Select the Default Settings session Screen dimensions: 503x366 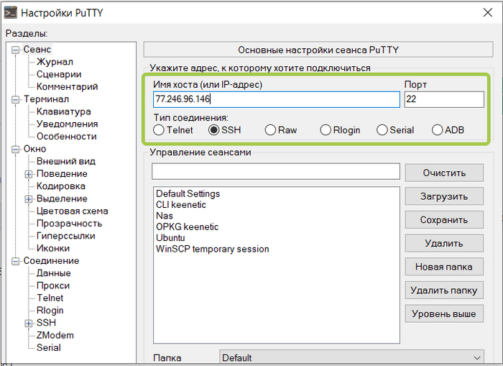pyautogui.click(x=188, y=194)
